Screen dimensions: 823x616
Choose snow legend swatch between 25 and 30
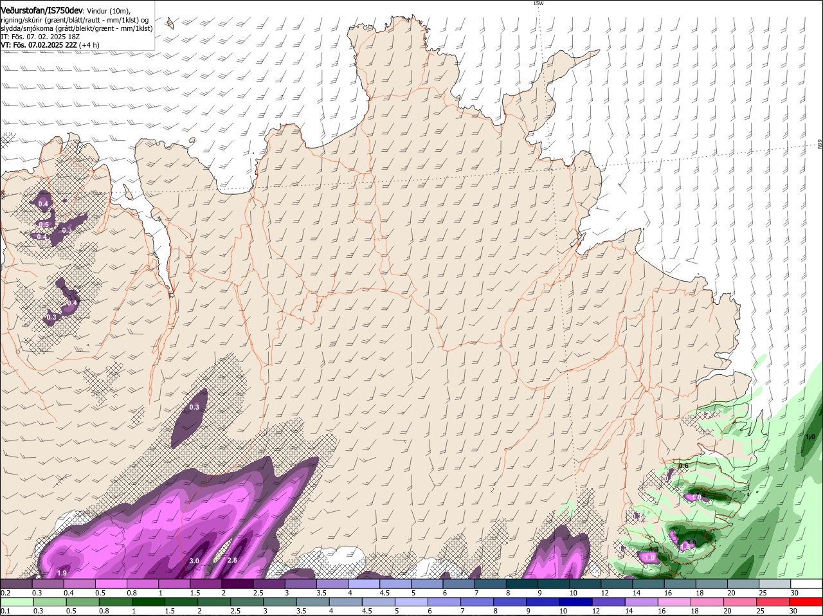click(x=775, y=584)
